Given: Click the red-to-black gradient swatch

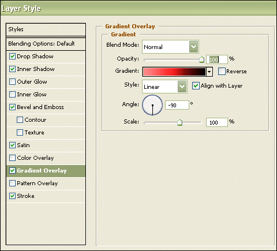Looking at the screenshot, I should (174, 72).
